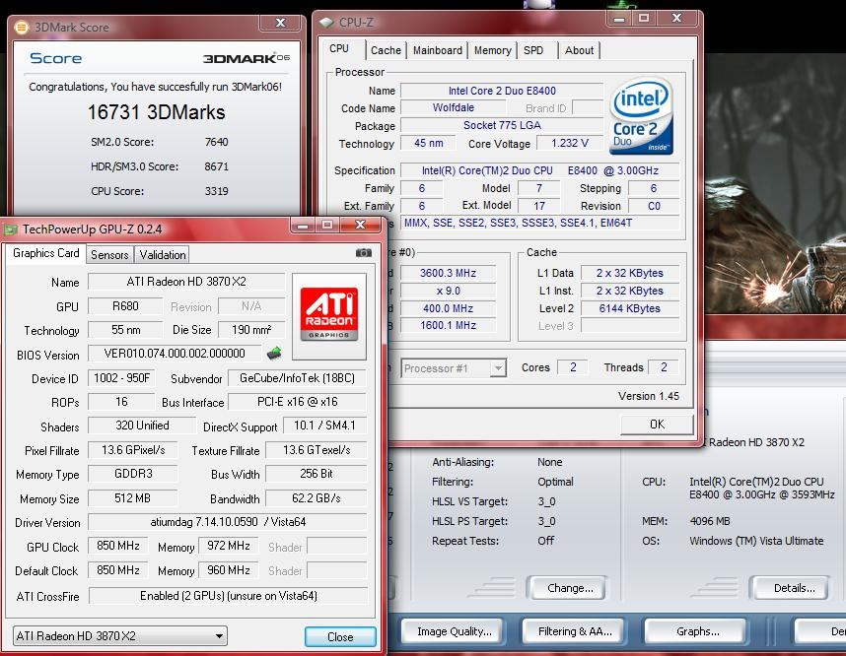Click the Subvendor value GeCube/InfoTek

[x=298, y=378]
